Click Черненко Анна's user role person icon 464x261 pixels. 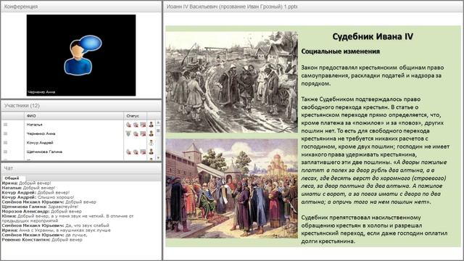coord(152,133)
